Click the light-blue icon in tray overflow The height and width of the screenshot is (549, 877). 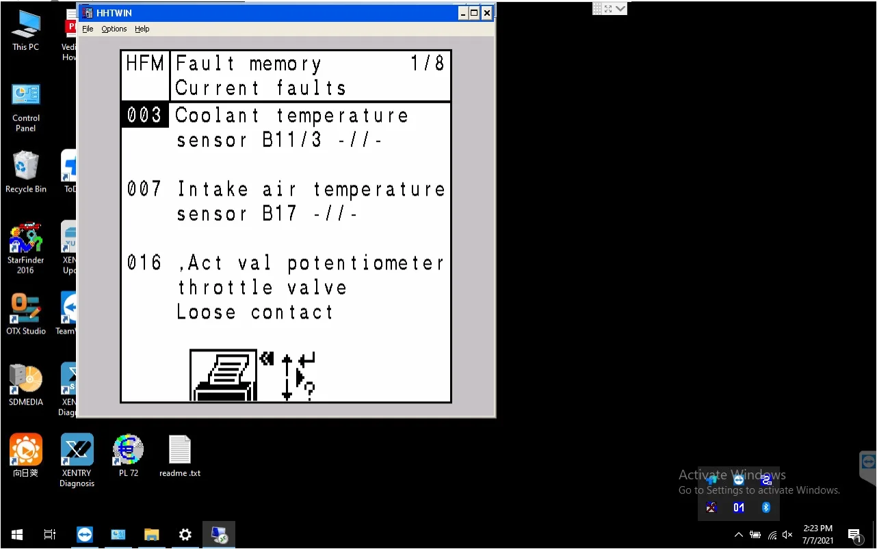pyautogui.click(x=711, y=480)
